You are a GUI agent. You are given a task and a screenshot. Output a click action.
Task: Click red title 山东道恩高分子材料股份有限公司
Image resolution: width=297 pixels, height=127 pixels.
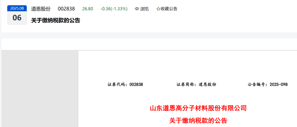coord(198,109)
